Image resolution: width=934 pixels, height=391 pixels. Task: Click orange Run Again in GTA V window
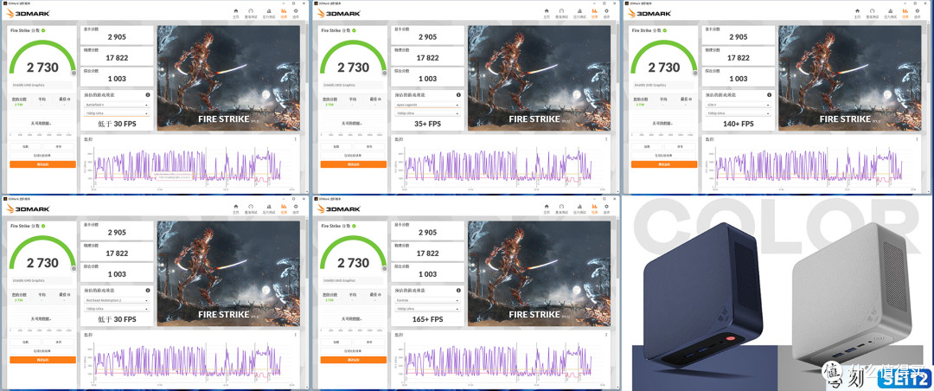point(664,163)
